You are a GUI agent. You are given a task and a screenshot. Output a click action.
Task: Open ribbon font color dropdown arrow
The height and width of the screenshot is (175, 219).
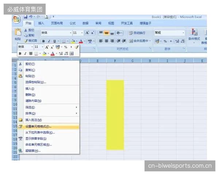(85, 41)
